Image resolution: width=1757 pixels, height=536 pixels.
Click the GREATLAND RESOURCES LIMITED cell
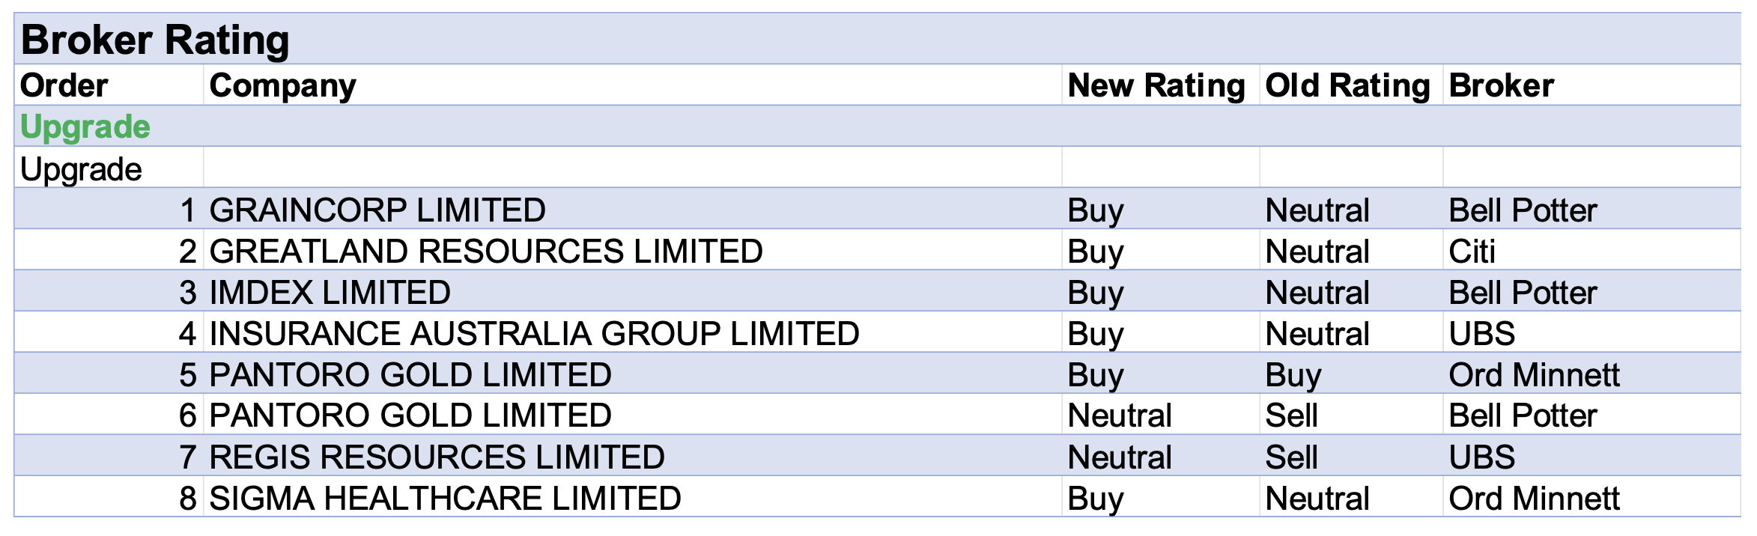tap(486, 251)
